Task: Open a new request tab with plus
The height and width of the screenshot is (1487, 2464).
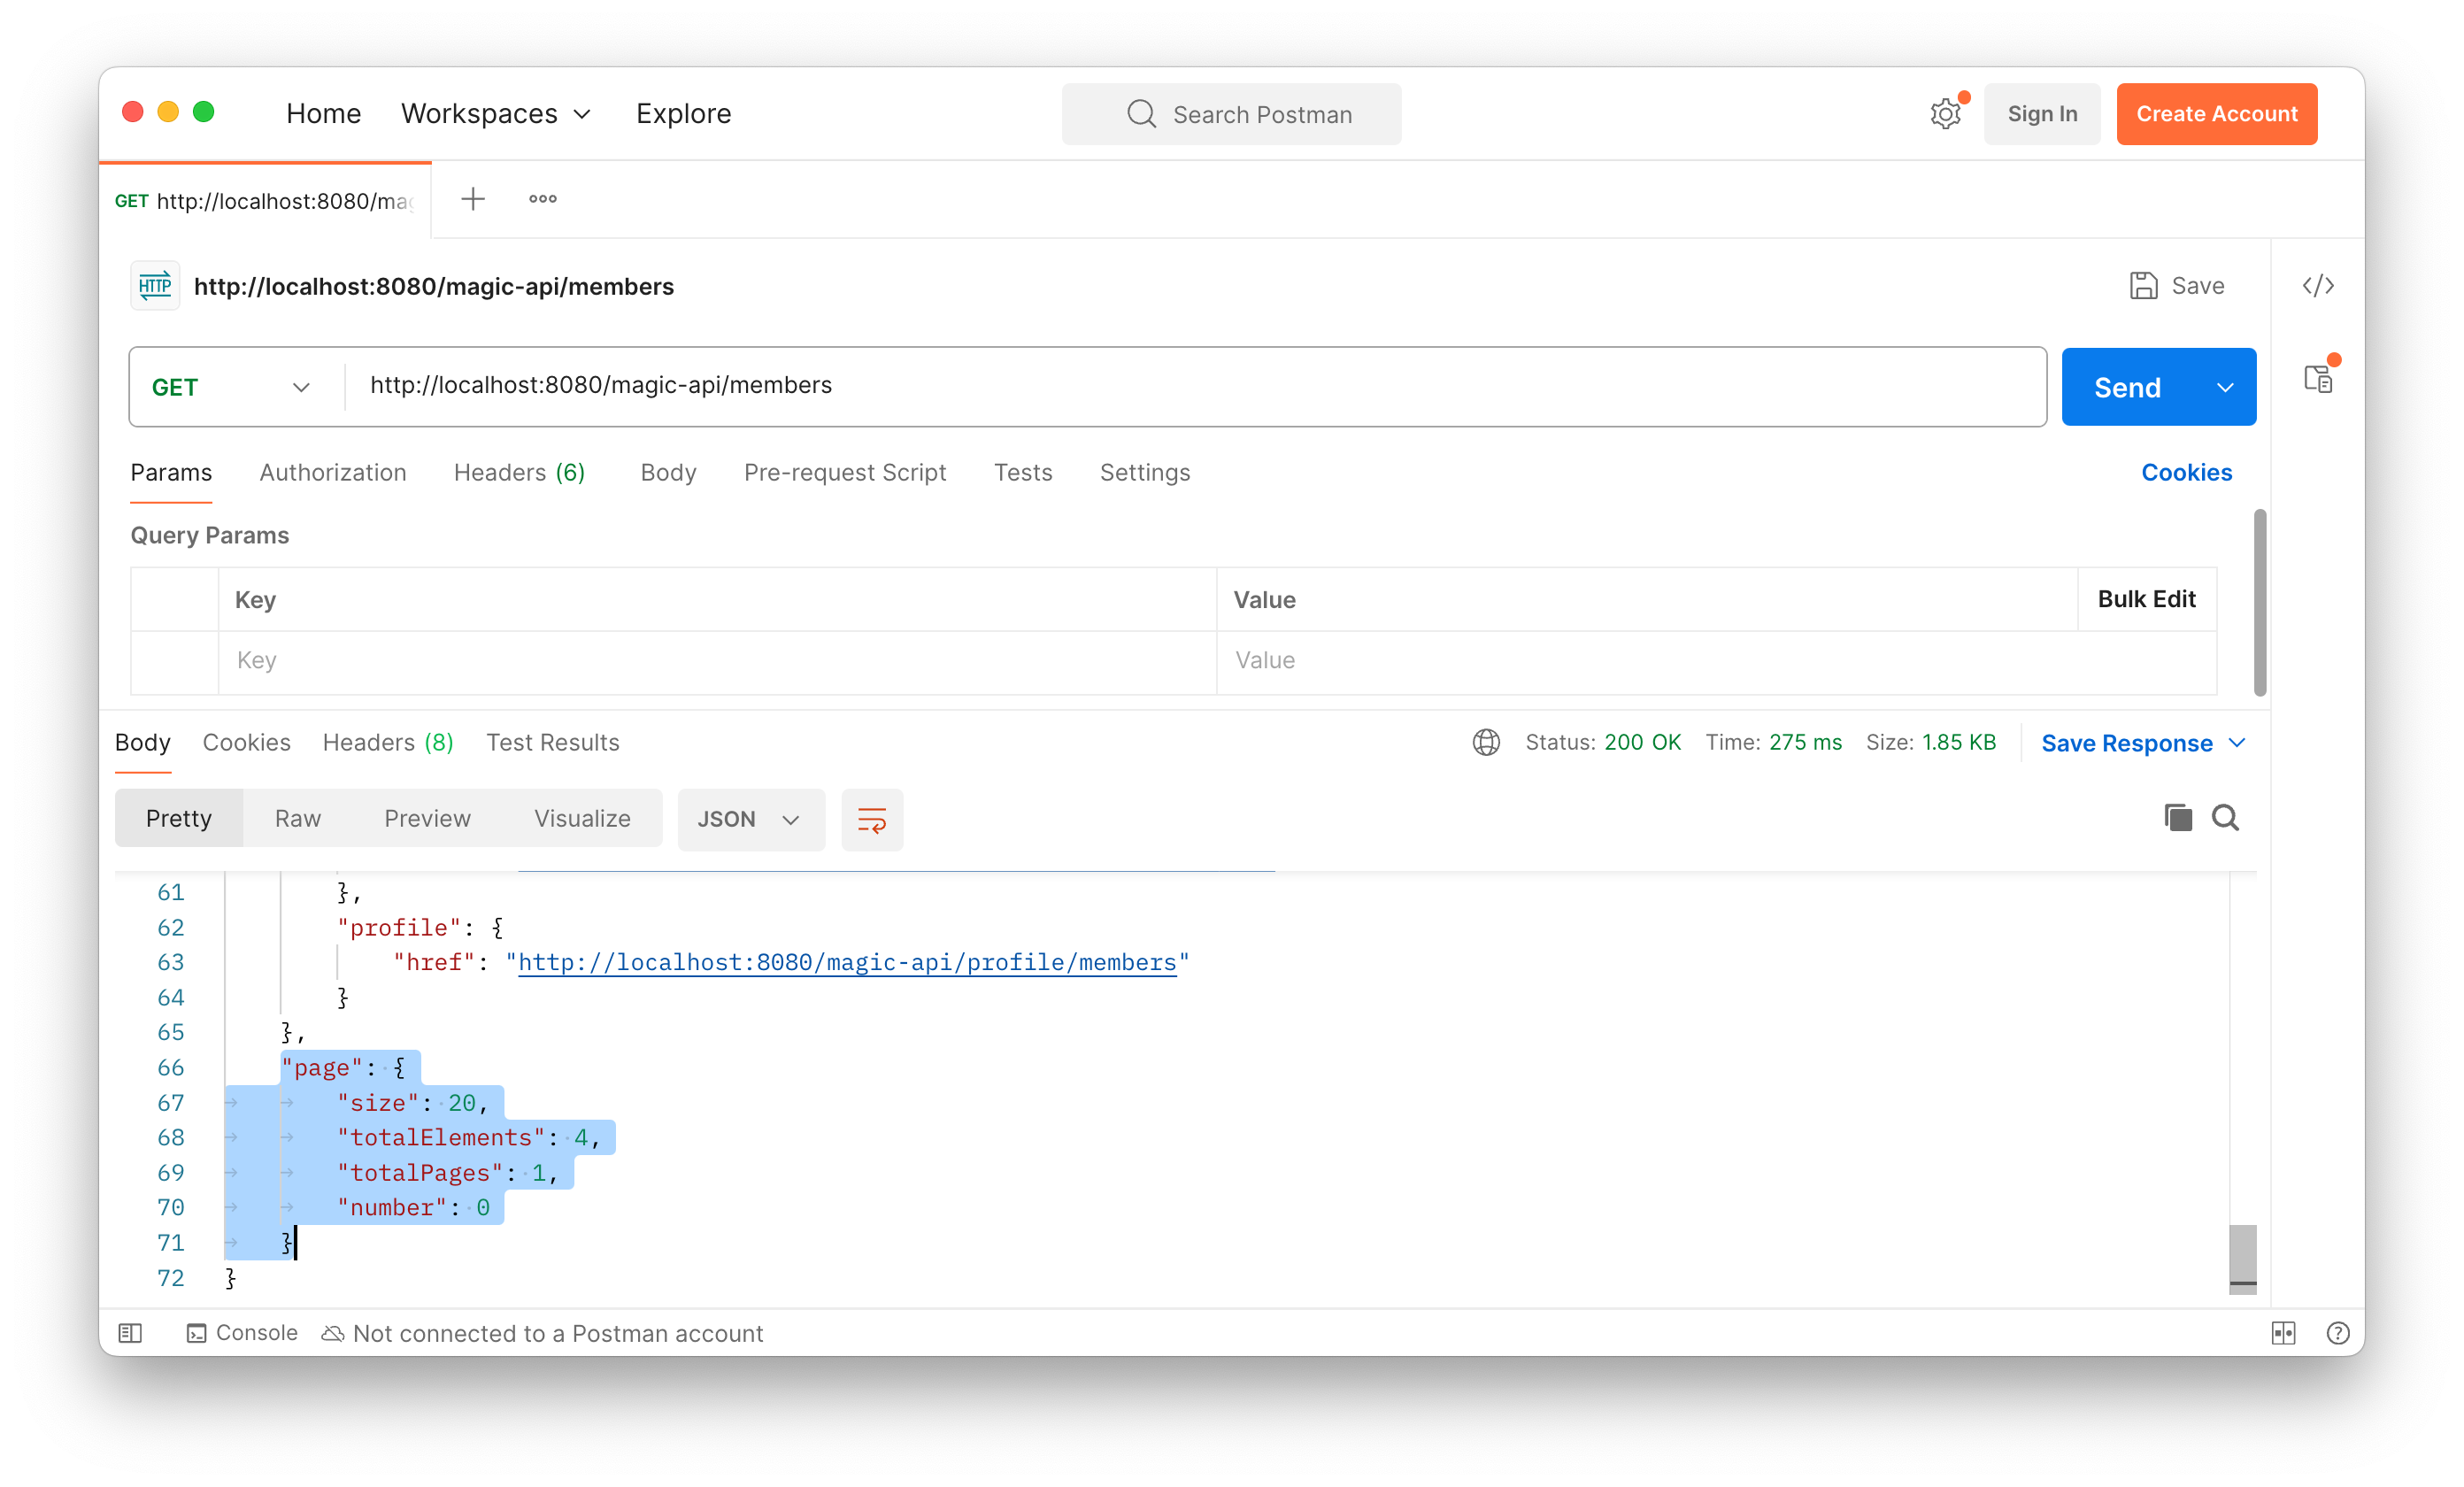Action: (x=473, y=199)
